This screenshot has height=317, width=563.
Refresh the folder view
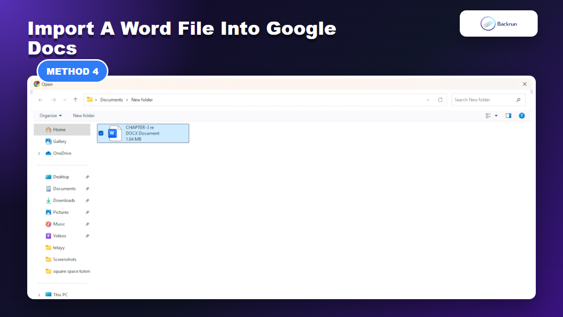(x=440, y=100)
